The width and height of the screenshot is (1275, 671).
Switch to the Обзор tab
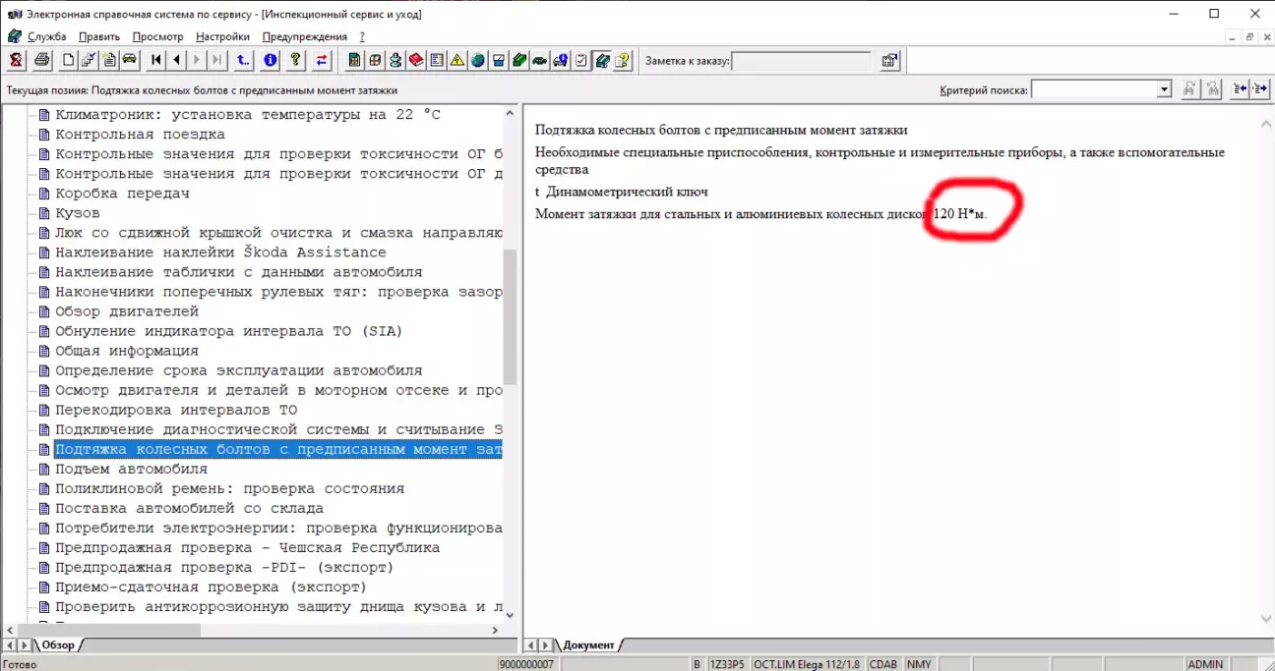coord(57,644)
